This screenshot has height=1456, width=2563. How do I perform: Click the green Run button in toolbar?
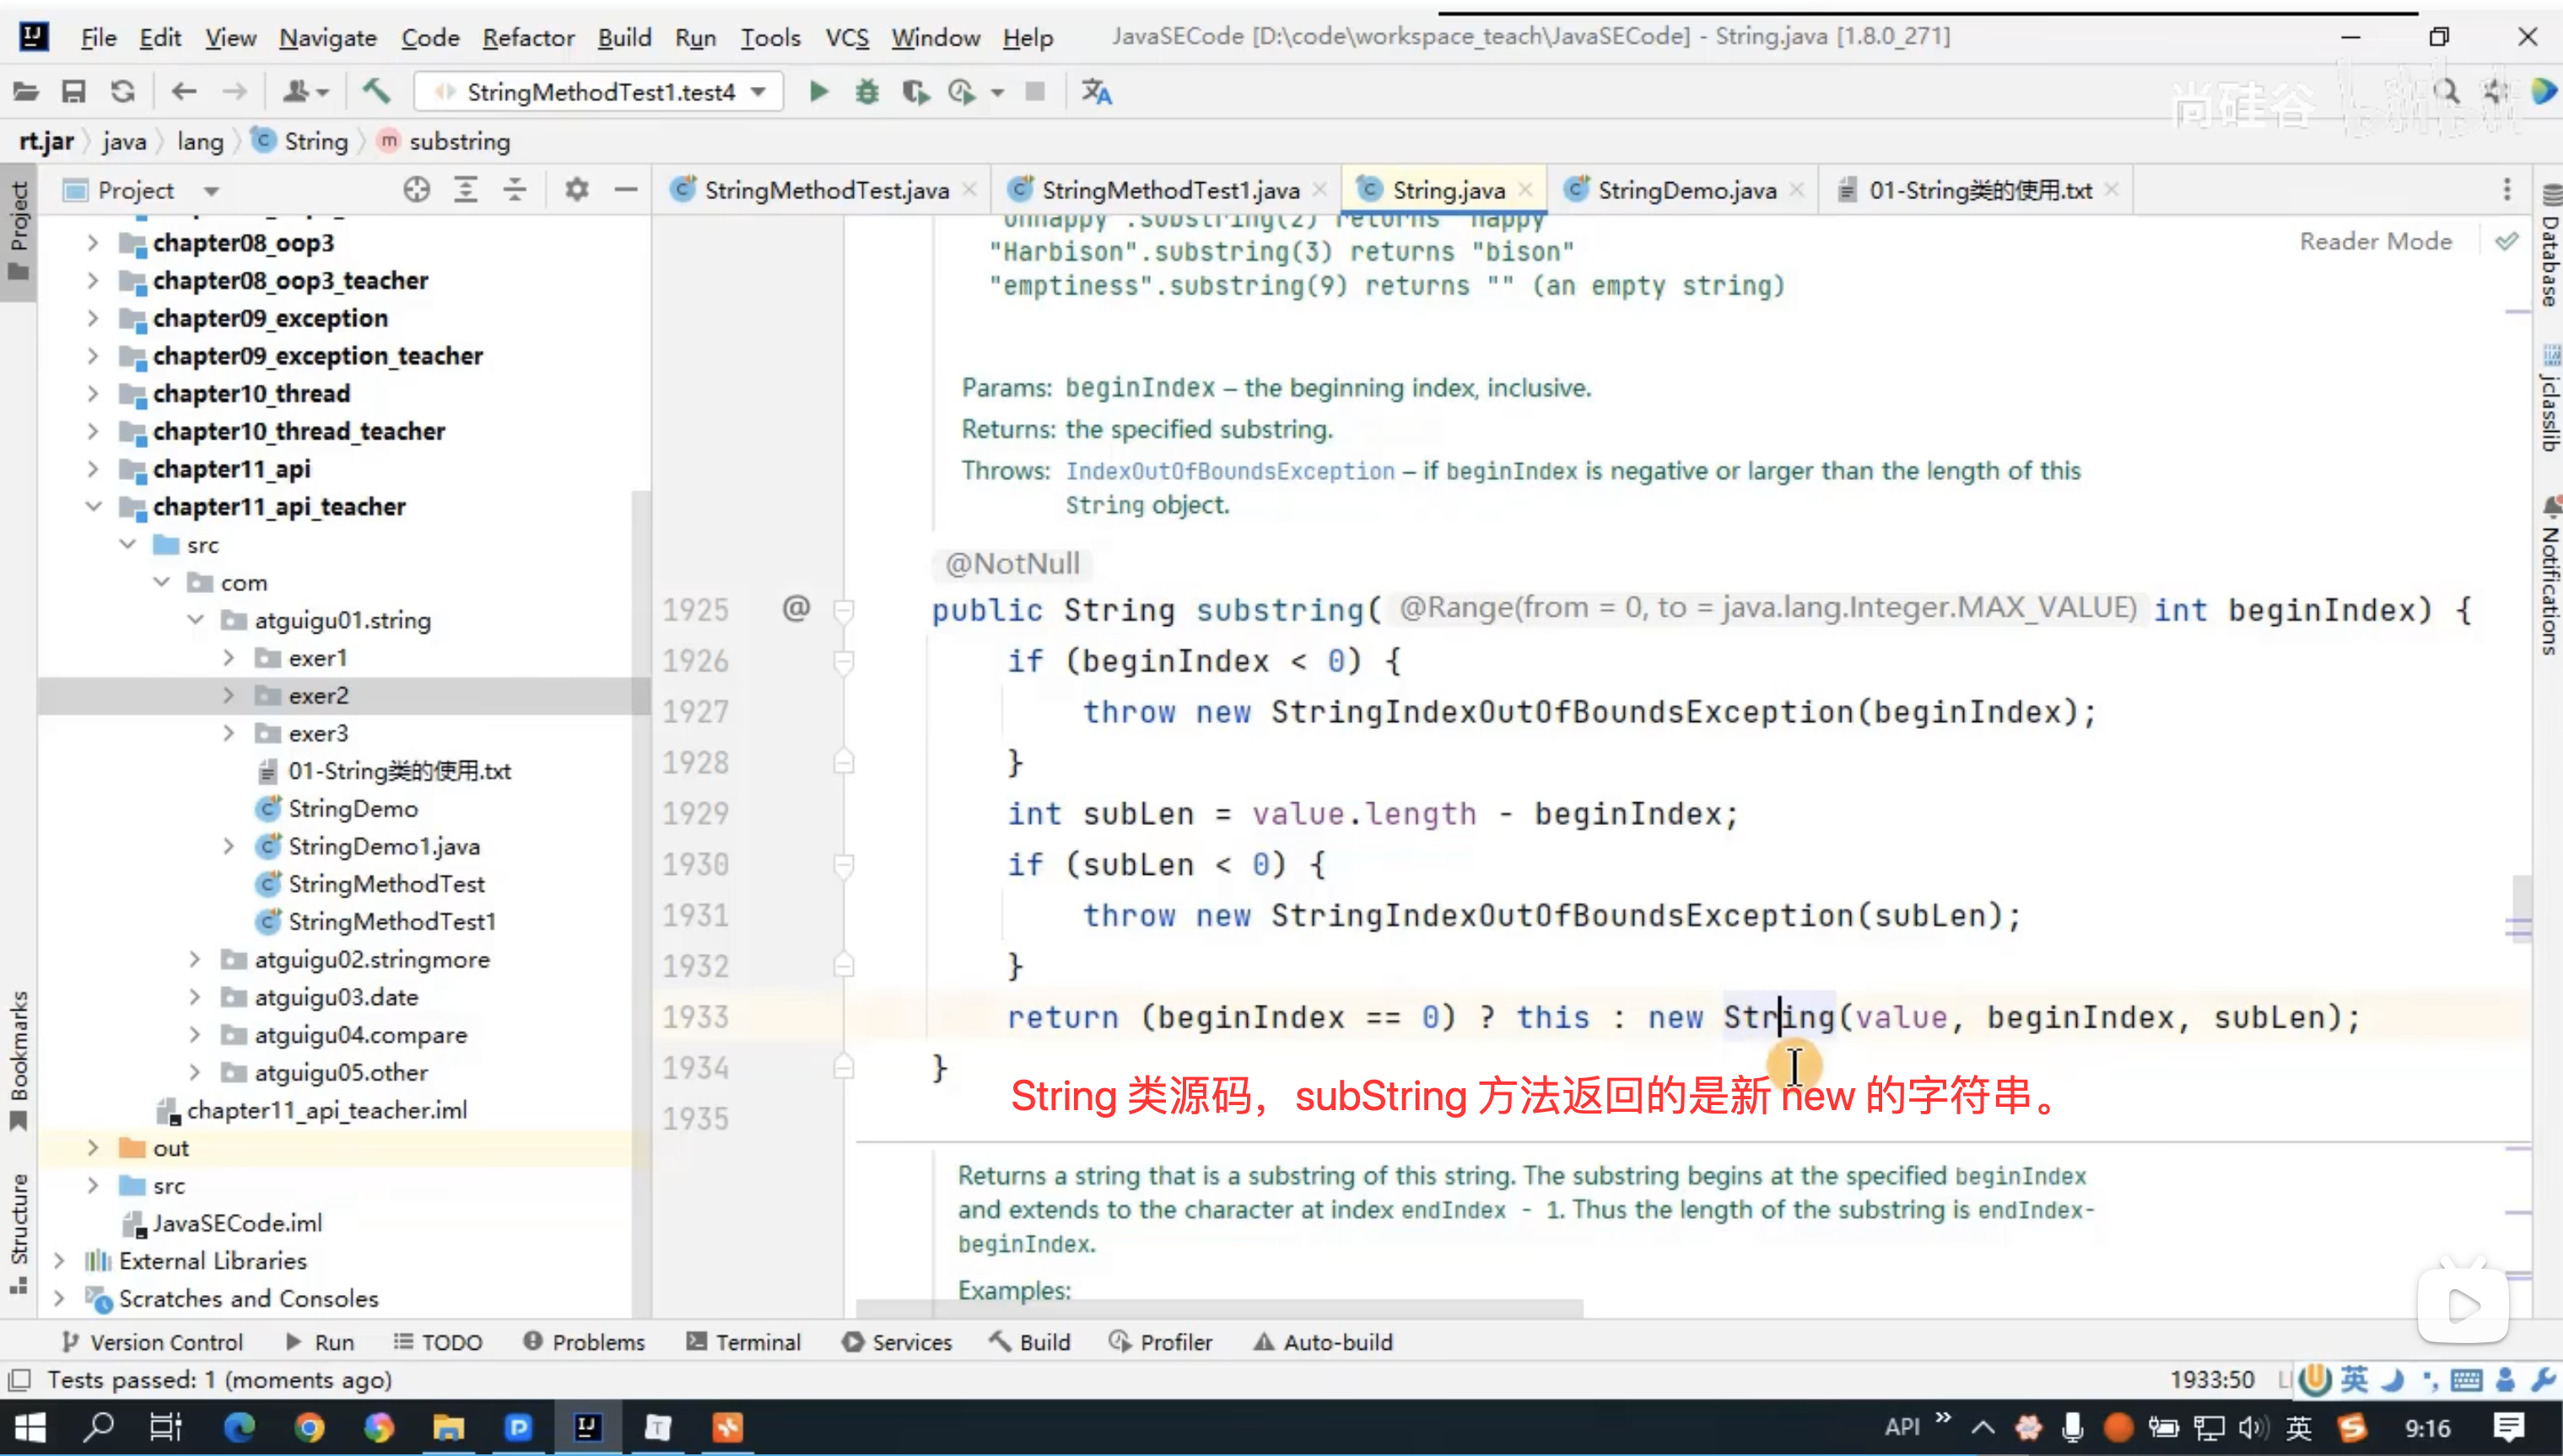(x=818, y=92)
